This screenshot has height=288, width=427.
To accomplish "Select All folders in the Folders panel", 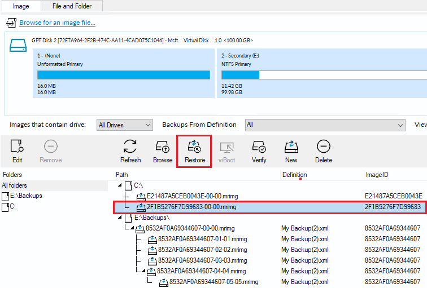I will (x=14, y=185).
